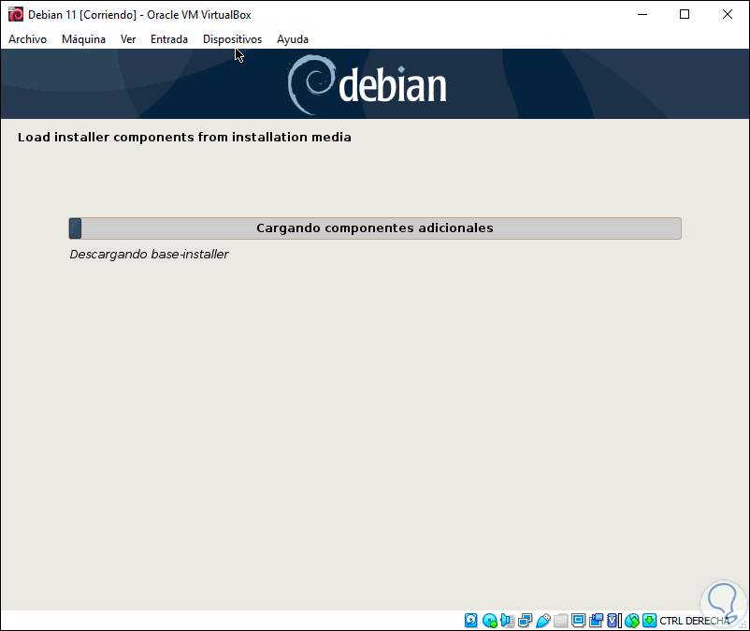The height and width of the screenshot is (631, 750).
Task: Click the virtualization CPU status icon
Action: (x=613, y=621)
